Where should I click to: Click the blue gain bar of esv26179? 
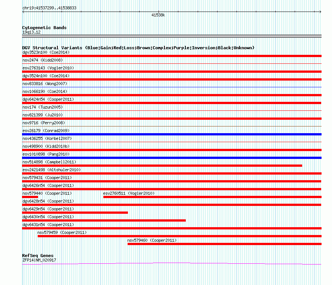click(x=172, y=134)
